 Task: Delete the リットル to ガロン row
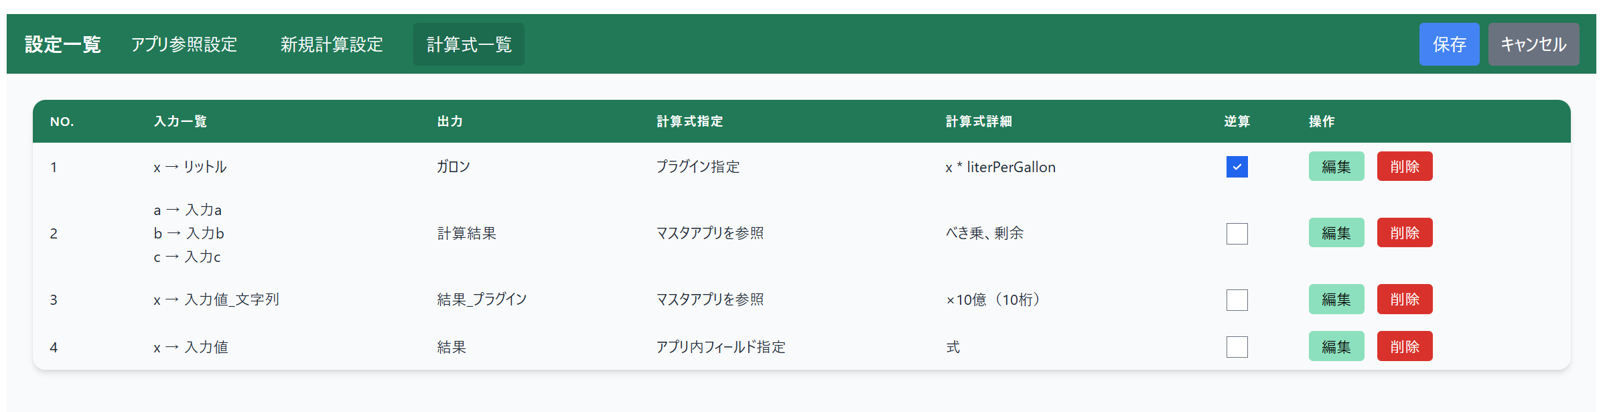[1404, 167]
